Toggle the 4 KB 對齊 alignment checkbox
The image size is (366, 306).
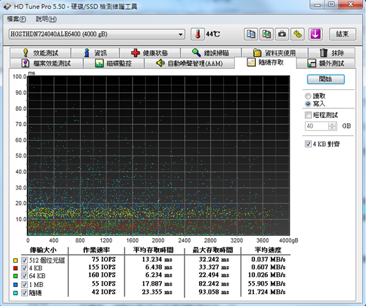click(308, 144)
